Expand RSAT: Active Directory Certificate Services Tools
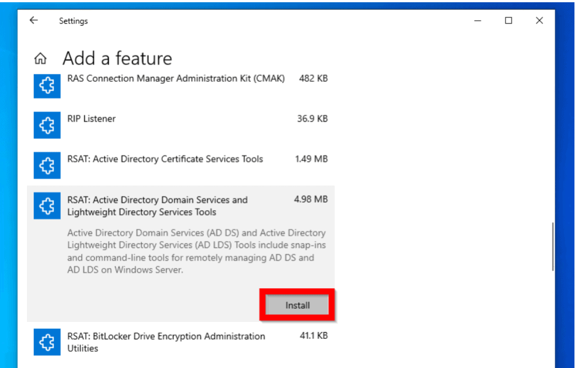This screenshot has width=575, height=368. [165, 159]
